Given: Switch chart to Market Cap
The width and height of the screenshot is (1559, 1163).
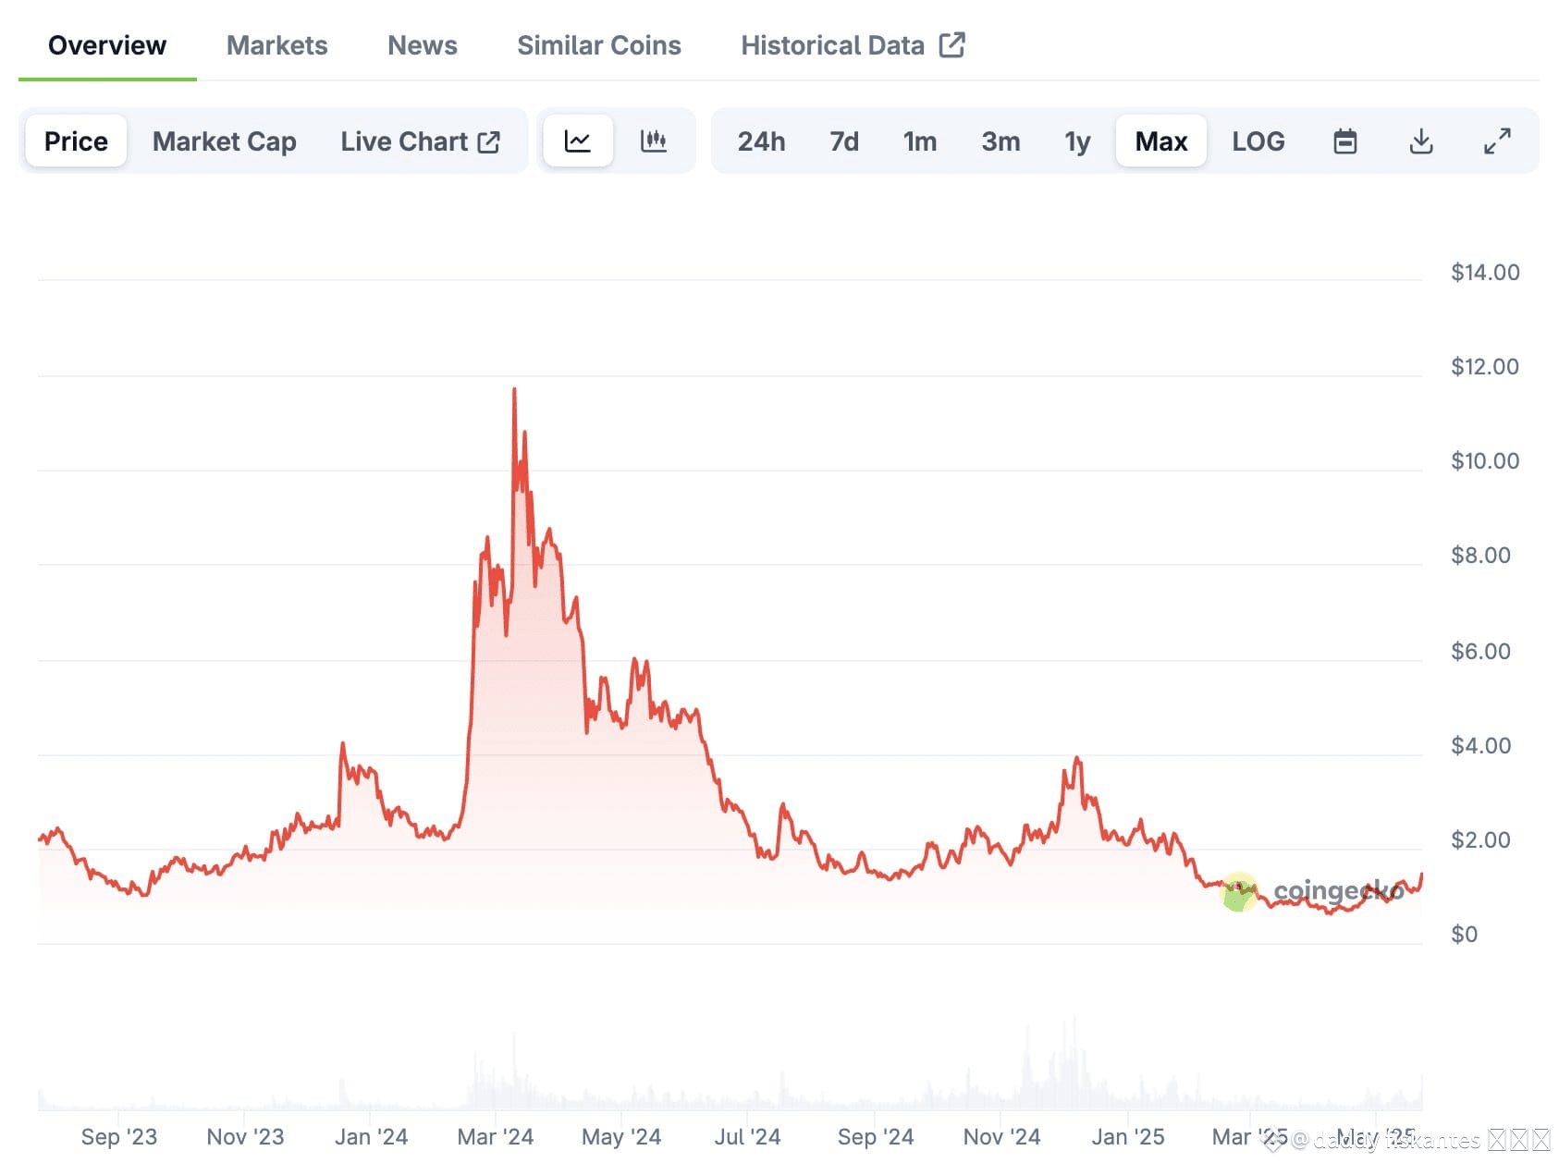Looking at the screenshot, I should pos(225,141).
